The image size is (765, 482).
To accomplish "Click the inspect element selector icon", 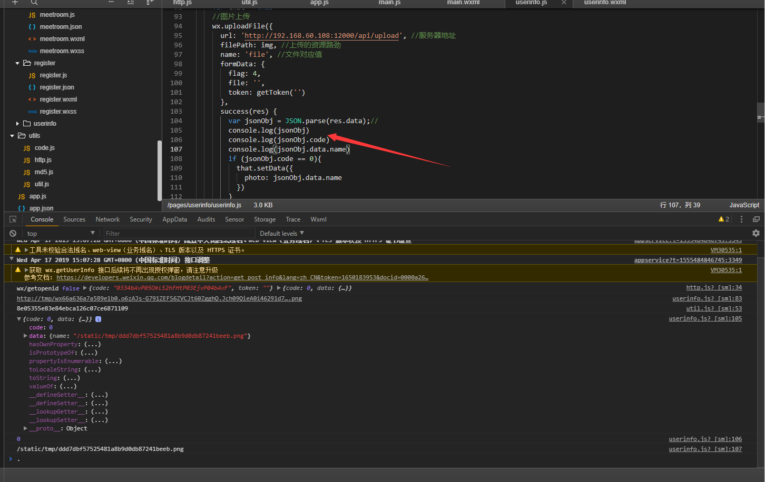I will (13, 219).
